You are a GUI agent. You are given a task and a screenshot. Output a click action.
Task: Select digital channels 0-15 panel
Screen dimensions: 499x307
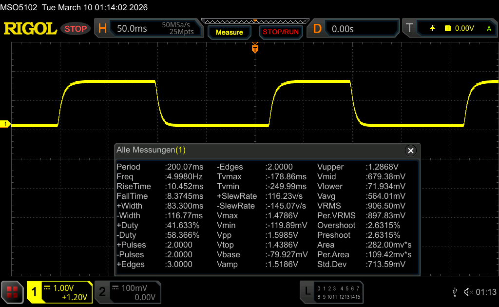point(338,292)
